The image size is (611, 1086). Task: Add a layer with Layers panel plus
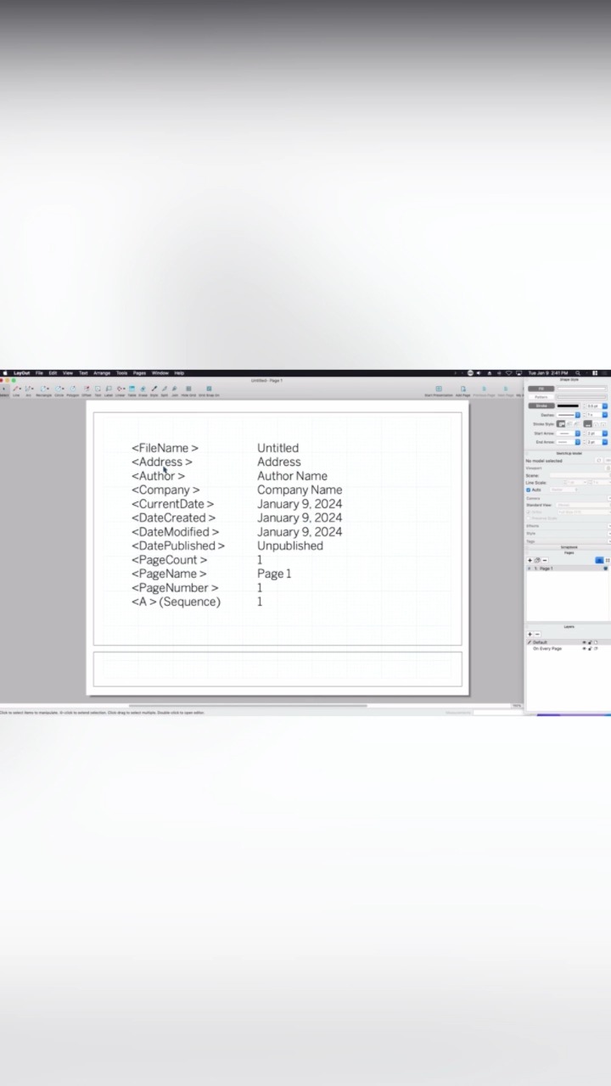point(530,635)
